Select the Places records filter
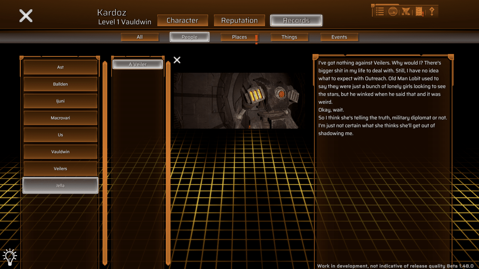479x269 pixels. (239, 37)
